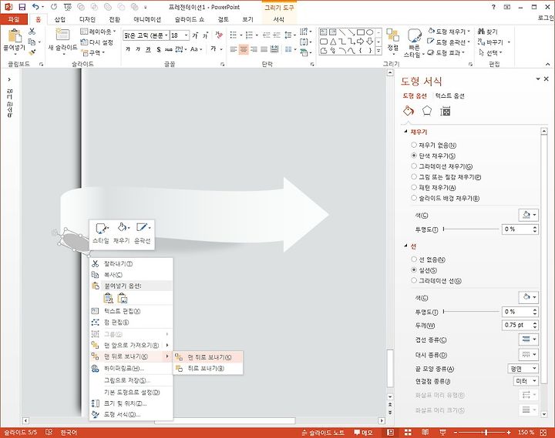Select Solid line (실선) radio
This screenshot has height=438, width=555.
coord(414,270)
